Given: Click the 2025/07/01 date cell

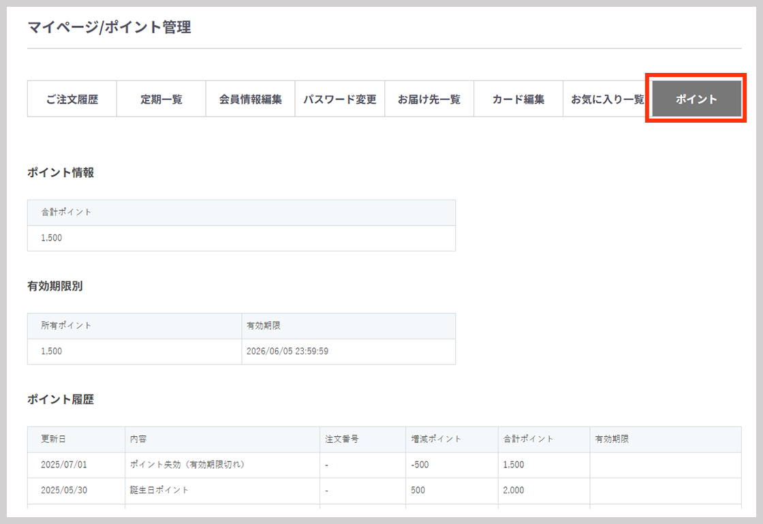Looking at the screenshot, I should click(64, 465).
